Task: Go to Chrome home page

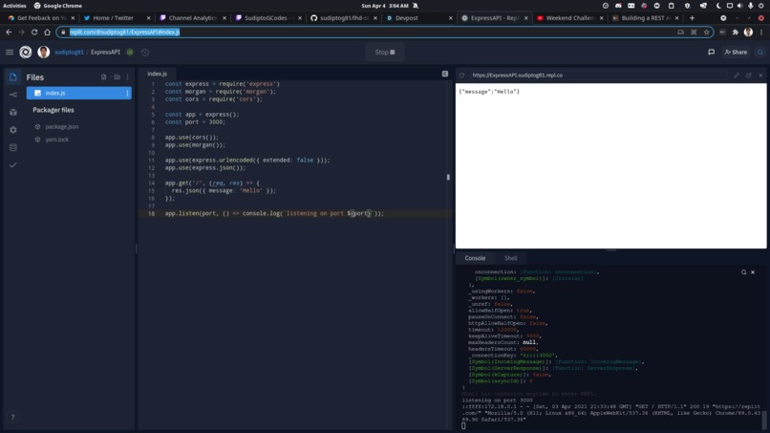Action: (x=47, y=32)
